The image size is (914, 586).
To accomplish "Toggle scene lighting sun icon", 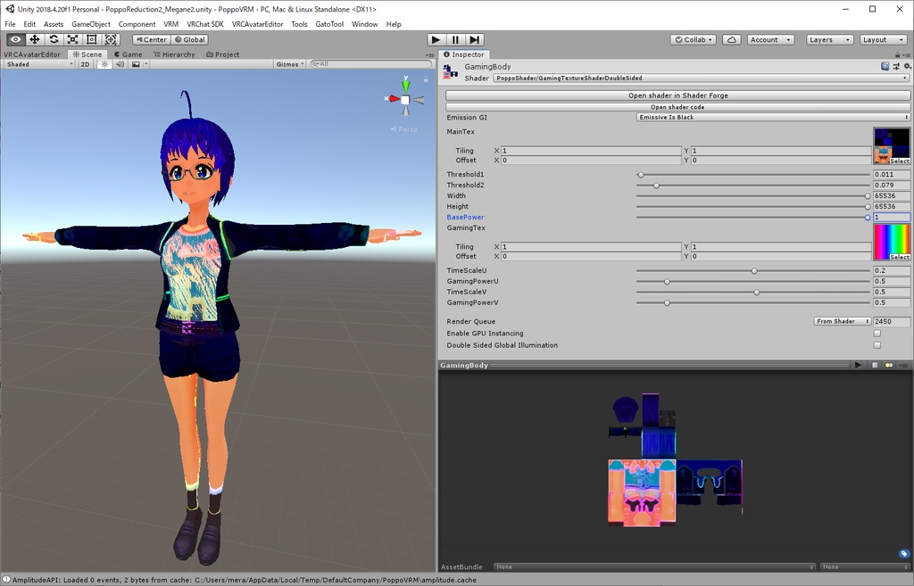I will (105, 64).
